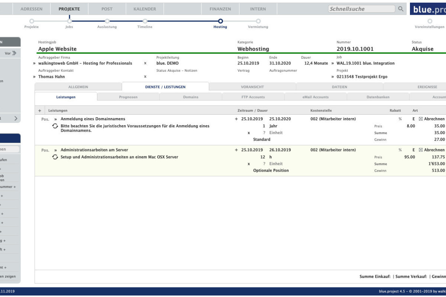Remove walkingtoweb GmbH Auftraggeber Firma with x
This screenshot has width=446, height=297.
pos(145,63)
